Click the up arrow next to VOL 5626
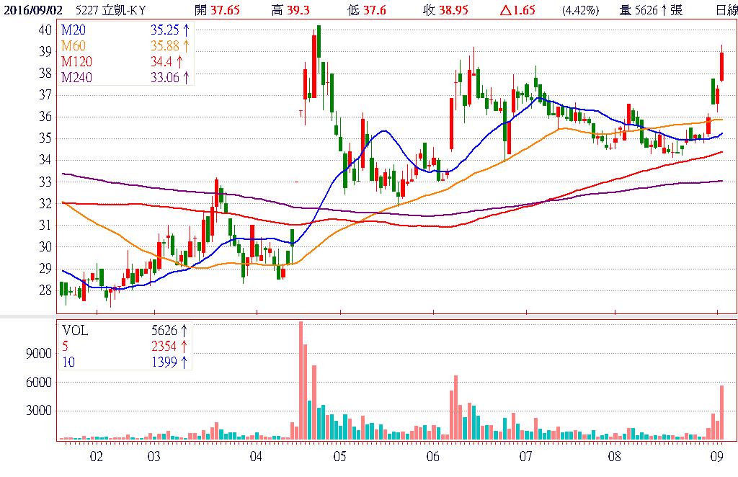The height and width of the screenshot is (477, 738). (x=184, y=331)
